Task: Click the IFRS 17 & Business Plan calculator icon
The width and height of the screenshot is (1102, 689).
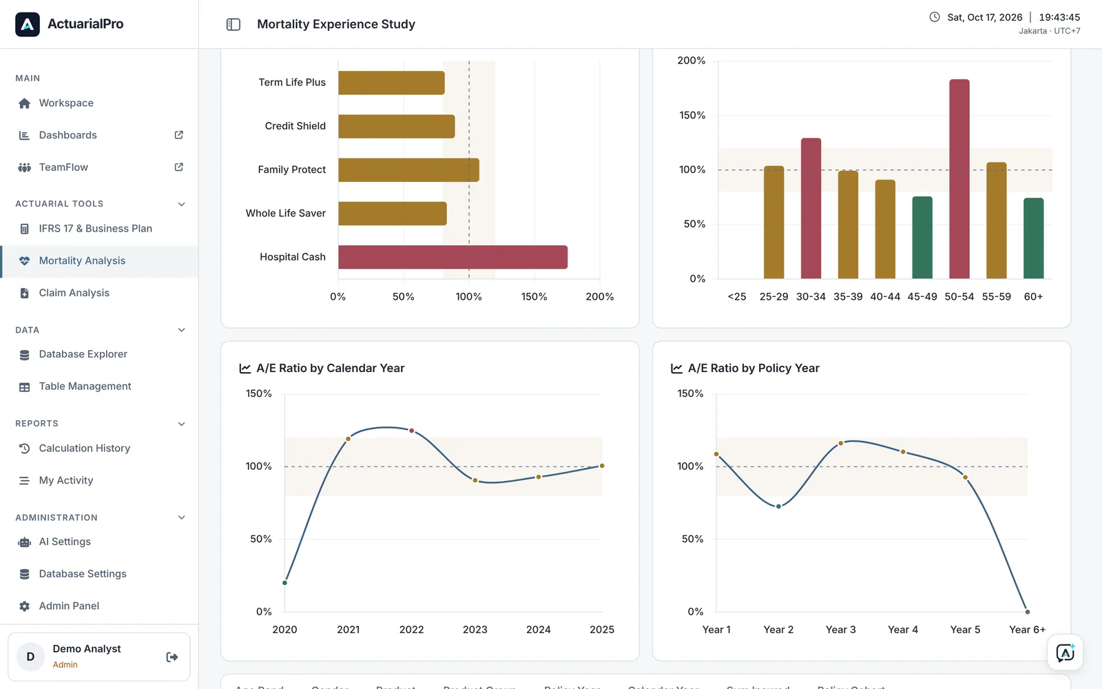Action: (x=25, y=229)
